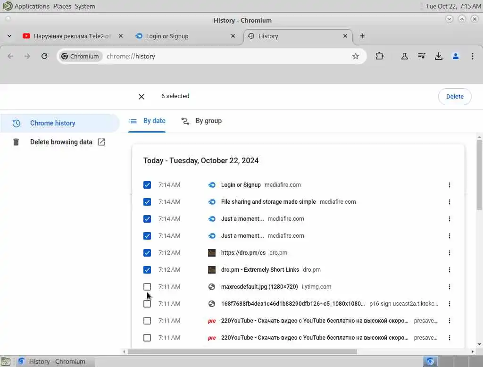Image resolution: width=483 pixels, height=367 pixels.
Task: Switch to the Наружная реклама Tele2 tab
Action: 72,36
